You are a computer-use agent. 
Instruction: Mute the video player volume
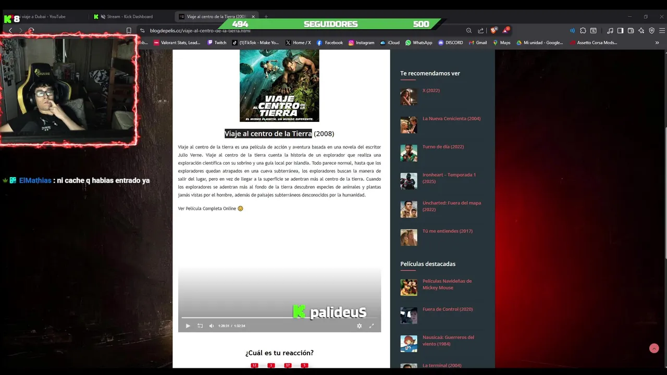tap(212, 326)
